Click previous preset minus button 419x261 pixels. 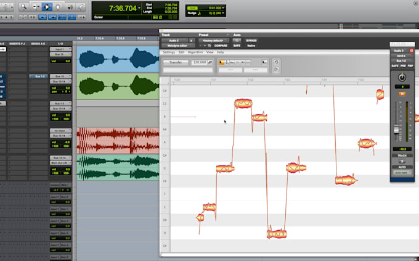tap(200, 46)
